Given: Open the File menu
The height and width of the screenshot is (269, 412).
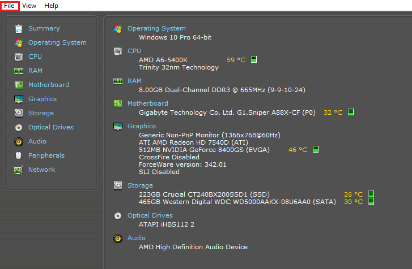Looking at the screenshot, I should coord(9,6).
